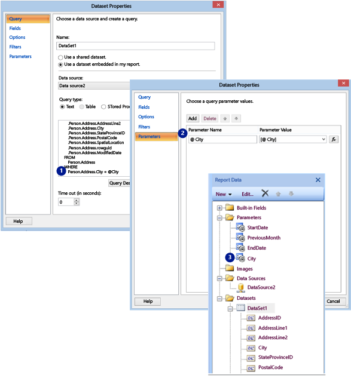Open the Parameter Value dropdown for @City
This screenshot has height=381, width=351.
click(323, 140)
